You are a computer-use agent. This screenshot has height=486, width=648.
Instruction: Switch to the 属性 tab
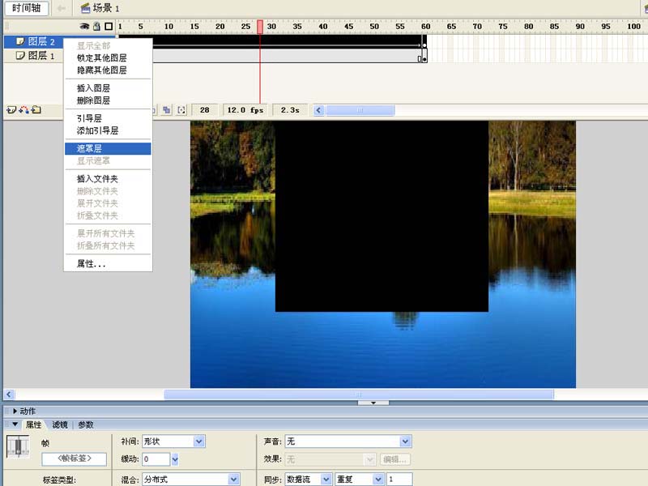pyautogui.click(x=33, y=424)
